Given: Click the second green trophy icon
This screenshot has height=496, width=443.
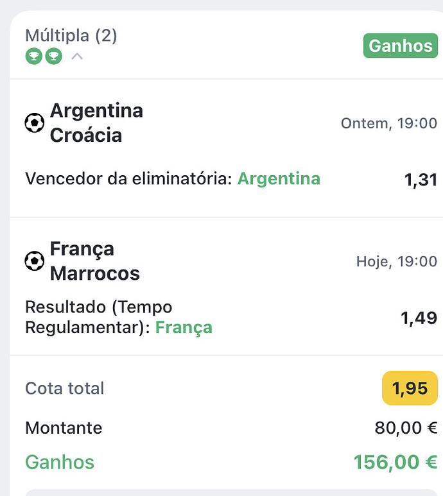Looking at the screenshot, I should pos(54,56).
